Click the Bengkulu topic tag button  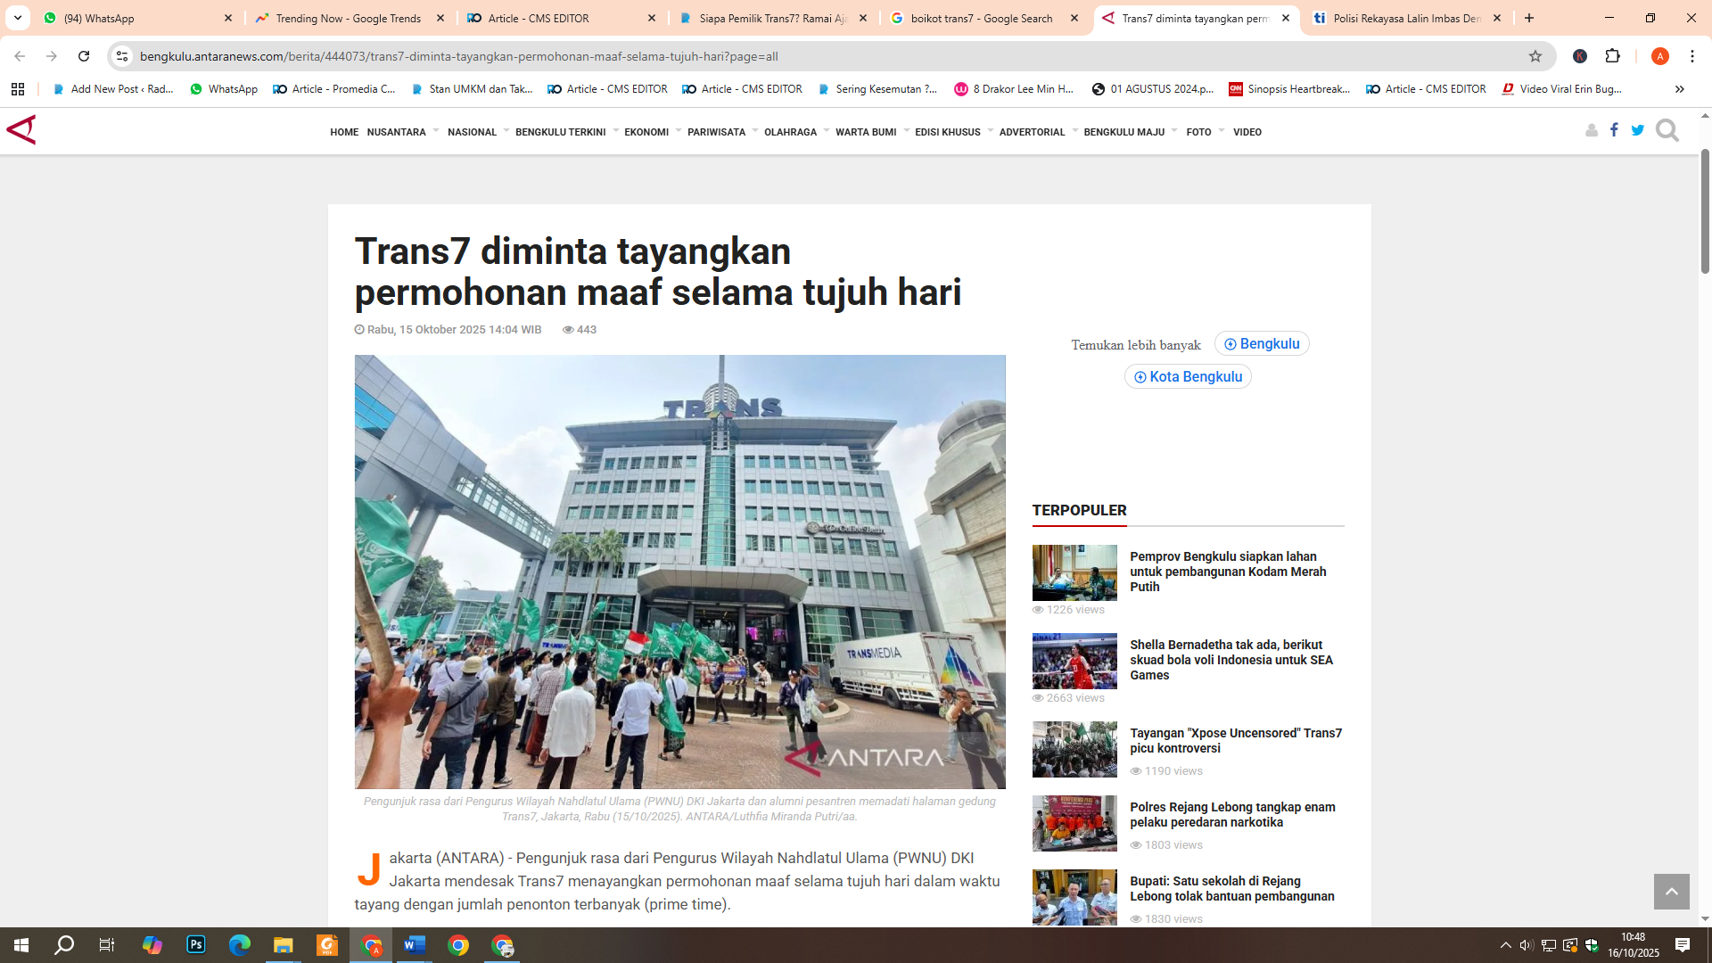1262,344
